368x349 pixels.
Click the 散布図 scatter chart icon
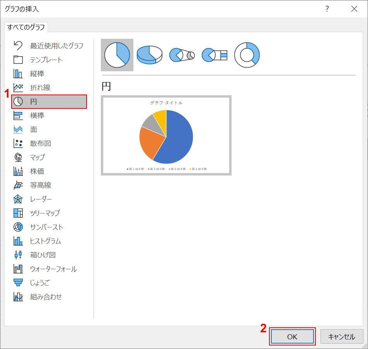pos(18,143)
